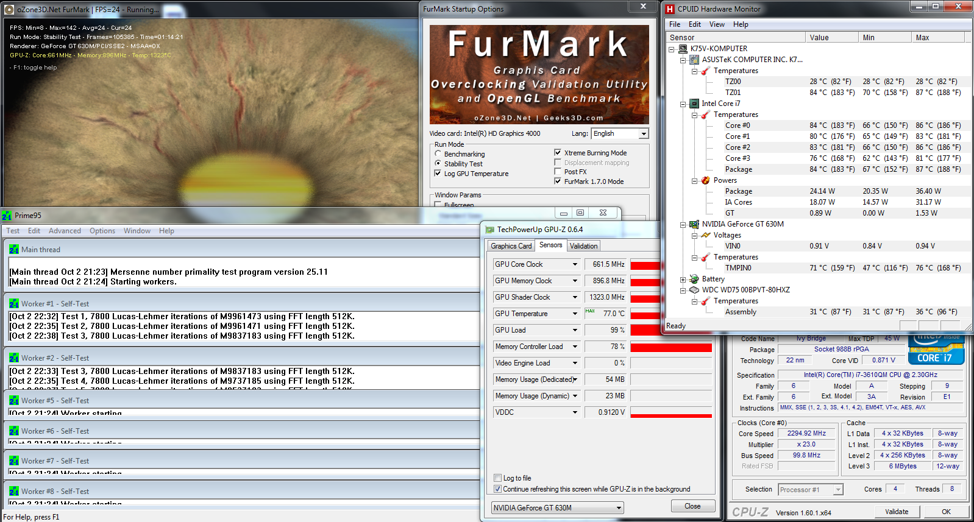Click the CPU-Z Validate button
The width and height of the screenshot is (974, 522).
coord(897,512)
